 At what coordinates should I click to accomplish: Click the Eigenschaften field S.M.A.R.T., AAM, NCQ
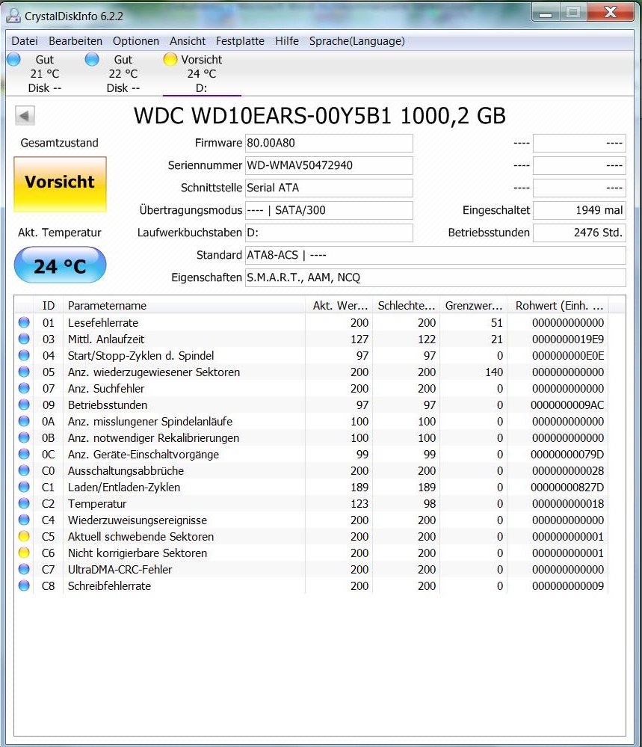435,277
